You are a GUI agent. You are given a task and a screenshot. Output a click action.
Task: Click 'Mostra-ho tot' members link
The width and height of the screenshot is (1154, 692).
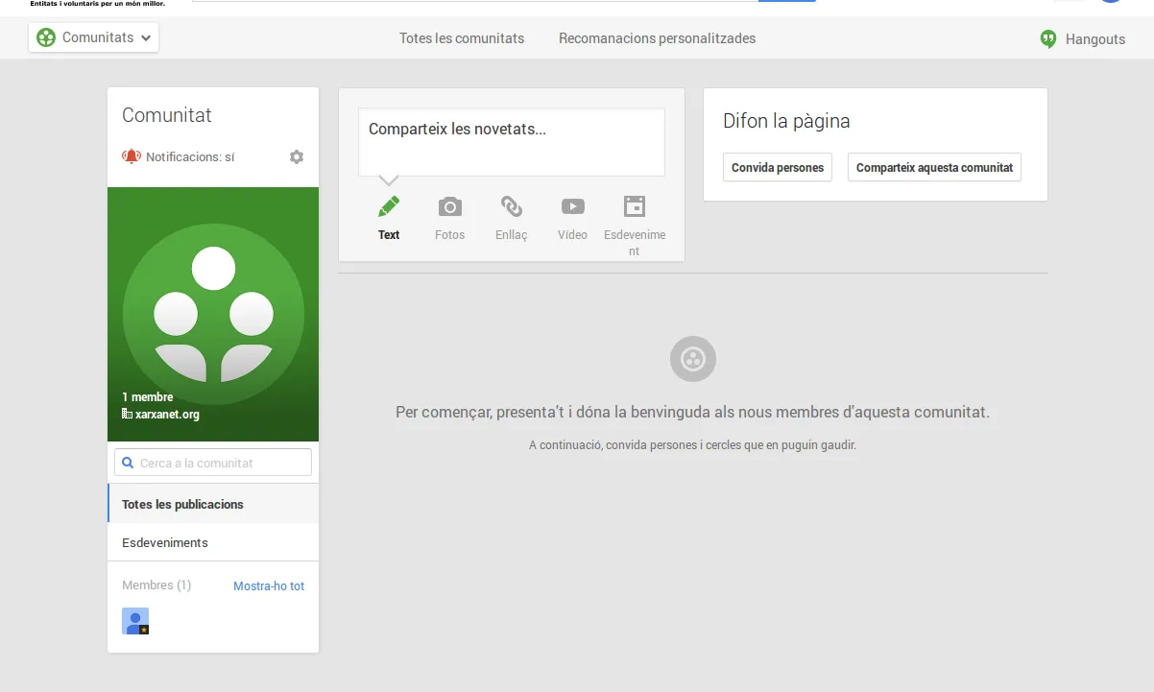[269, 585]
